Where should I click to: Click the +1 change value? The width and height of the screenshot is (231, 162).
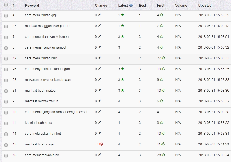(97, 144)
